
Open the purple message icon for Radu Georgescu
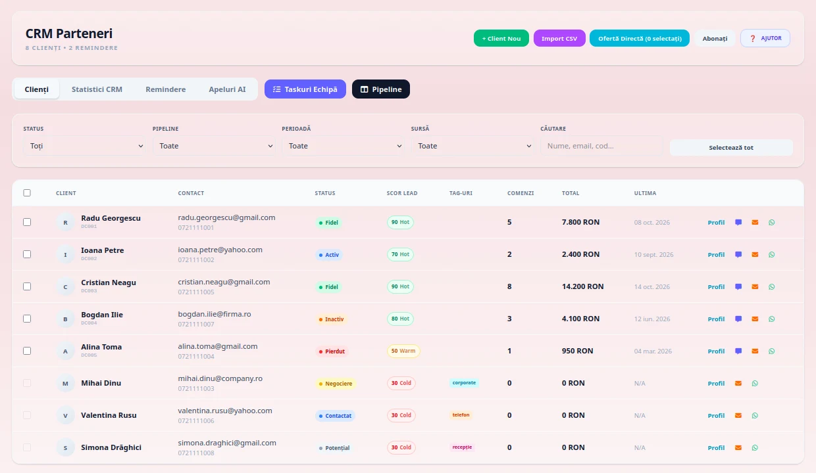[738, 222]
